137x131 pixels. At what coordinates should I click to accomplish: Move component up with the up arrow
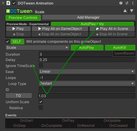click(125, 11)
